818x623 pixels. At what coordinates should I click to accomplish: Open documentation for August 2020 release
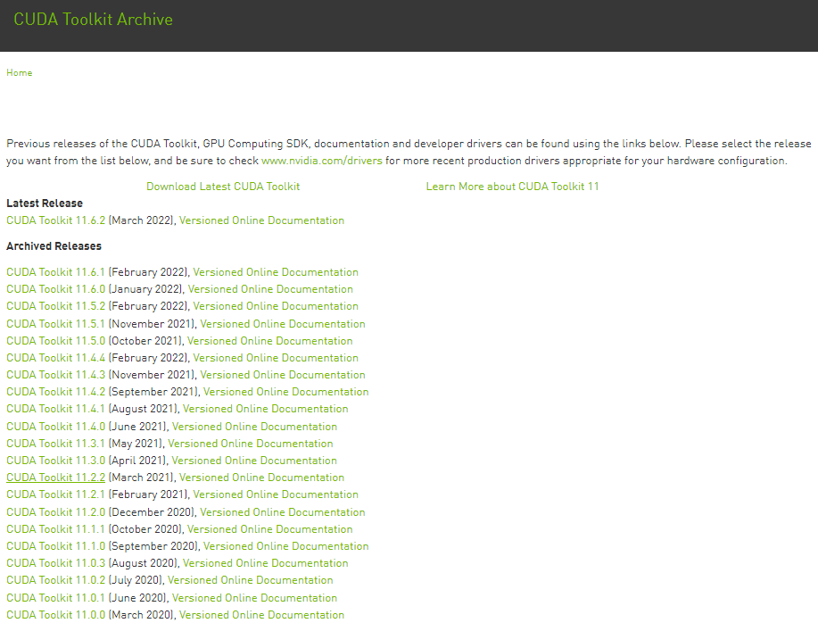(x=266, y=563)
